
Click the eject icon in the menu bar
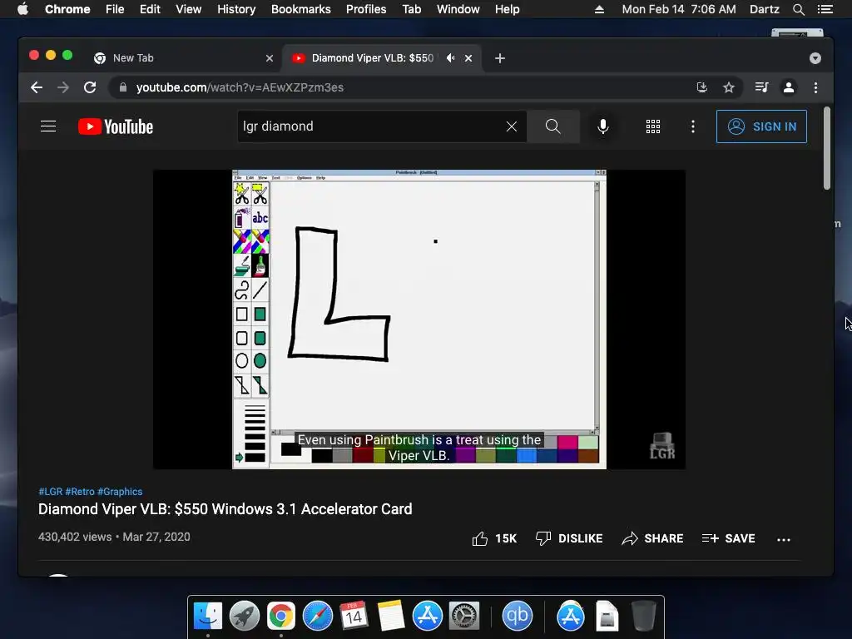click(599, 9)
